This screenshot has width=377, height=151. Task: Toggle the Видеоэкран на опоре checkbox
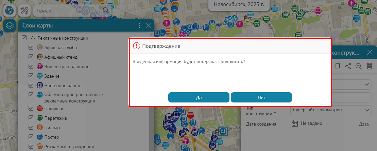coord(31,67)
